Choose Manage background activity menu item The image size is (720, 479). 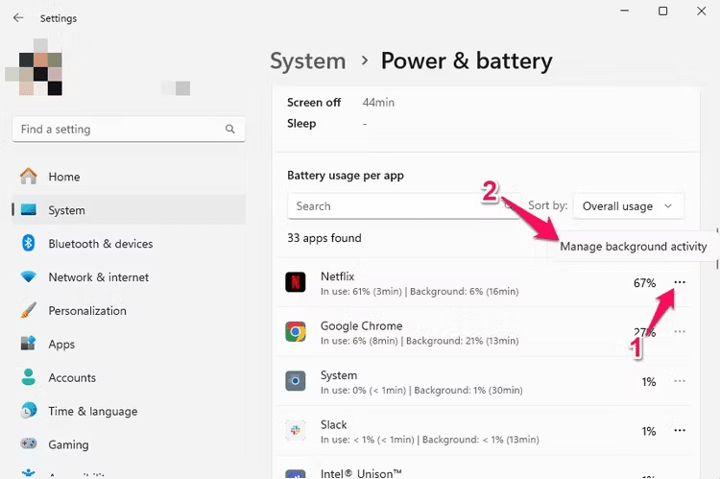(633, 247)
